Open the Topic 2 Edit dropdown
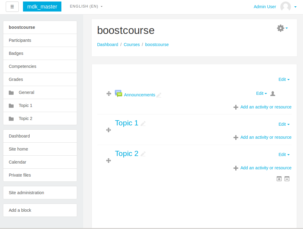The height and width of the screenshot is (229, 303). pyautogui.click(x=284, y=154)
